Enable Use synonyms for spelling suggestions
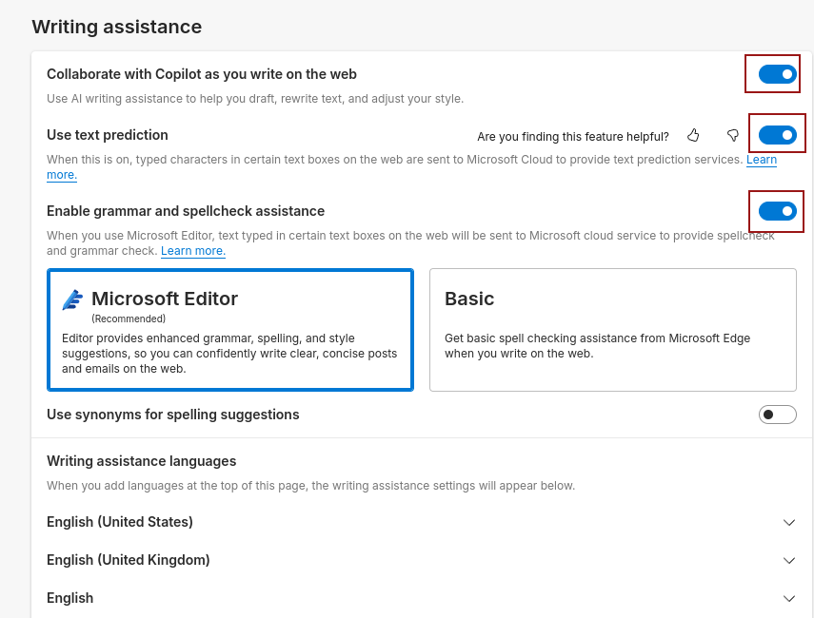814x618 pixels. click(x=777, y=415)
